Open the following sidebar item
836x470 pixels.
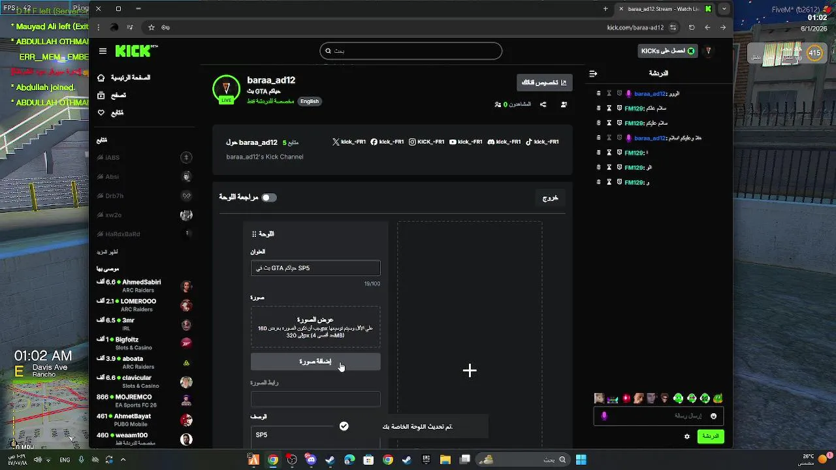point(110,113)
